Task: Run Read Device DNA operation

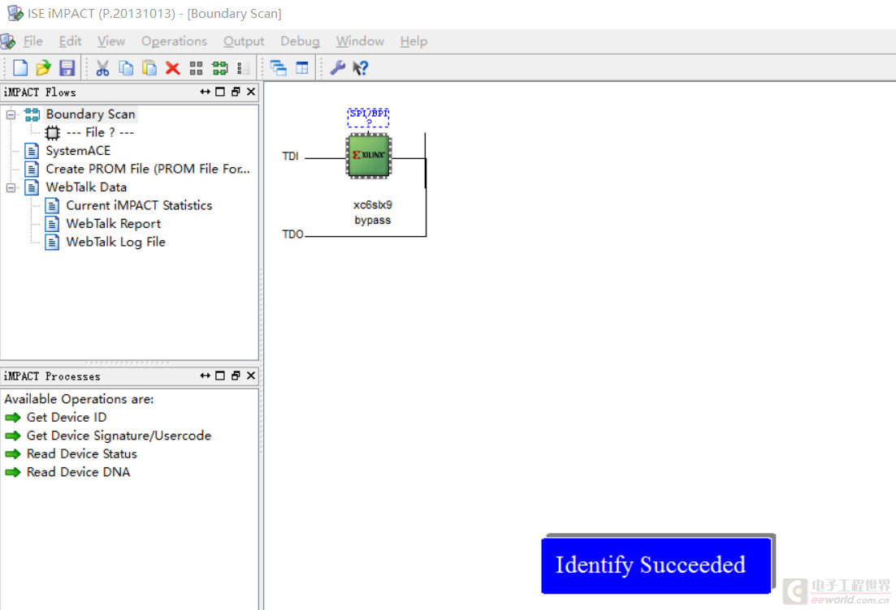Action: tap(78, 472)
